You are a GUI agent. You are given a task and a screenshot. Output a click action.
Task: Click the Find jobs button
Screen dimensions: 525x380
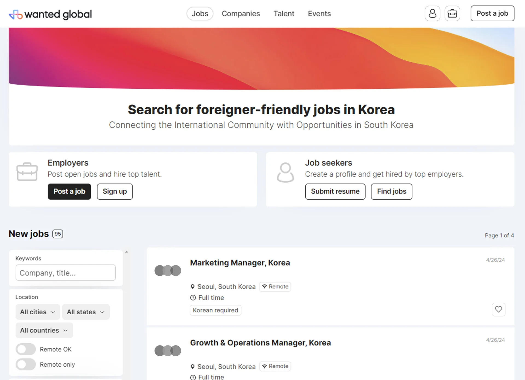pyautogui.click(x=391, y=192)
